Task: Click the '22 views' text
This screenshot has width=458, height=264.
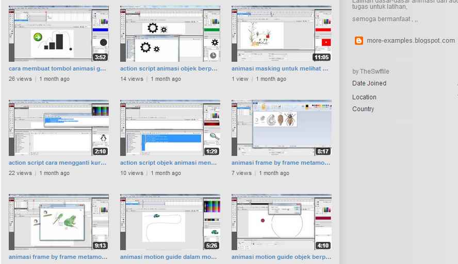Action: point(20,173)
